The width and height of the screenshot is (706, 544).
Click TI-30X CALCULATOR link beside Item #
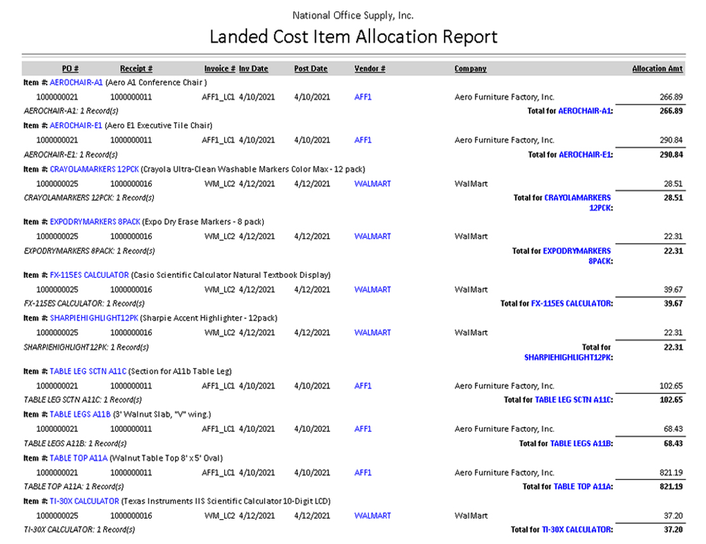(84, 502)
